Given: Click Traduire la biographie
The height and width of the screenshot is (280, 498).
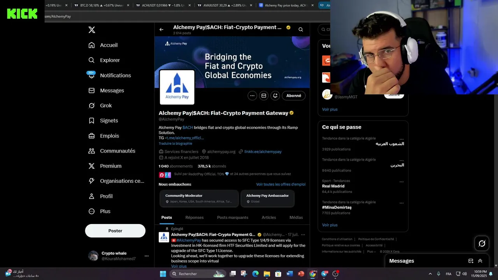Looking at the screenshot, I should [x=175, y=143].
